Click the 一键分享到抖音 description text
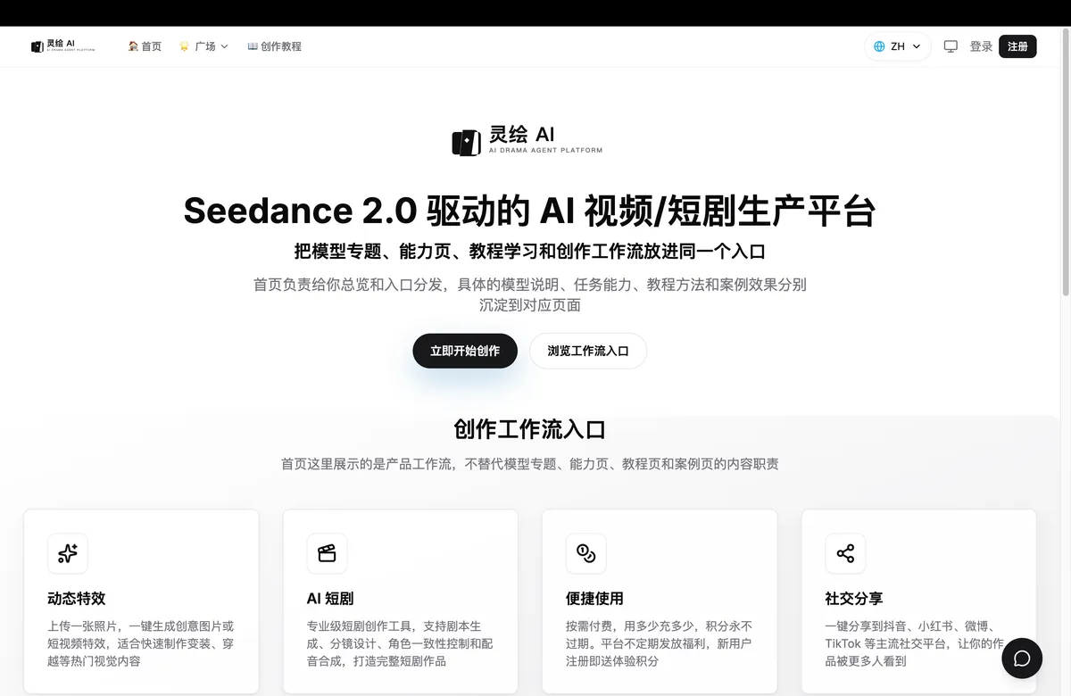This screenshot has width=1071, height=696. click(914, 643)
